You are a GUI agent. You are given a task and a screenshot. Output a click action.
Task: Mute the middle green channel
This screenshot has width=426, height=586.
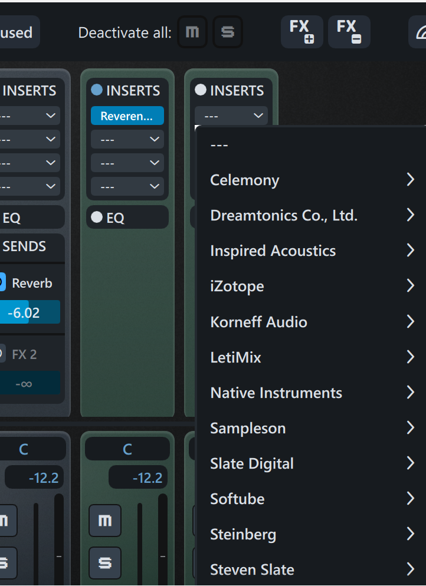[105, 520]
